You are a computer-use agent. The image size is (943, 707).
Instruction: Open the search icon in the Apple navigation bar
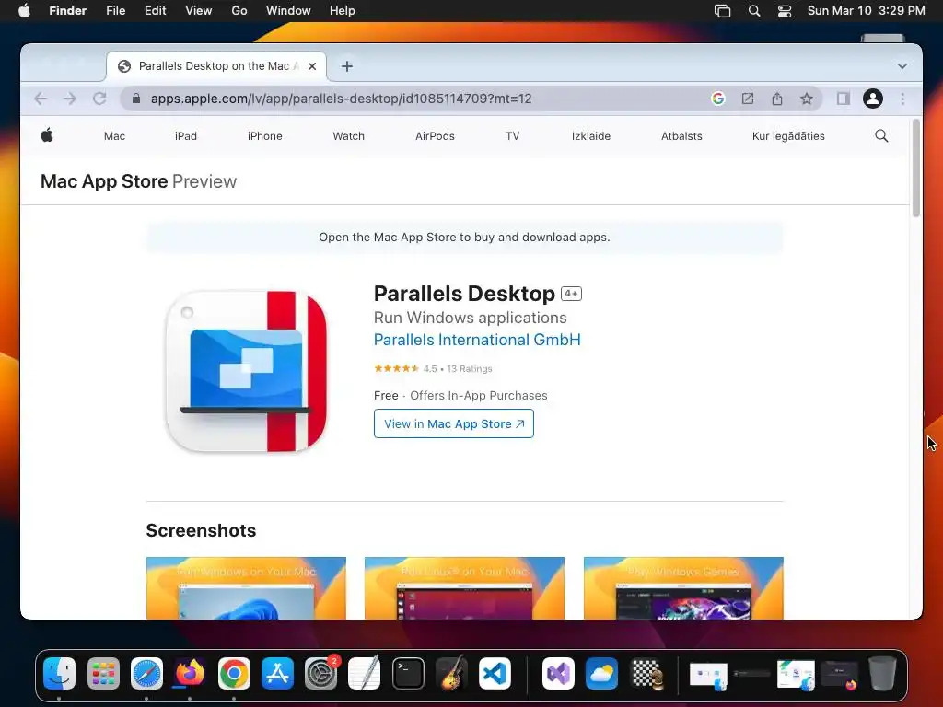click(881, 136)
